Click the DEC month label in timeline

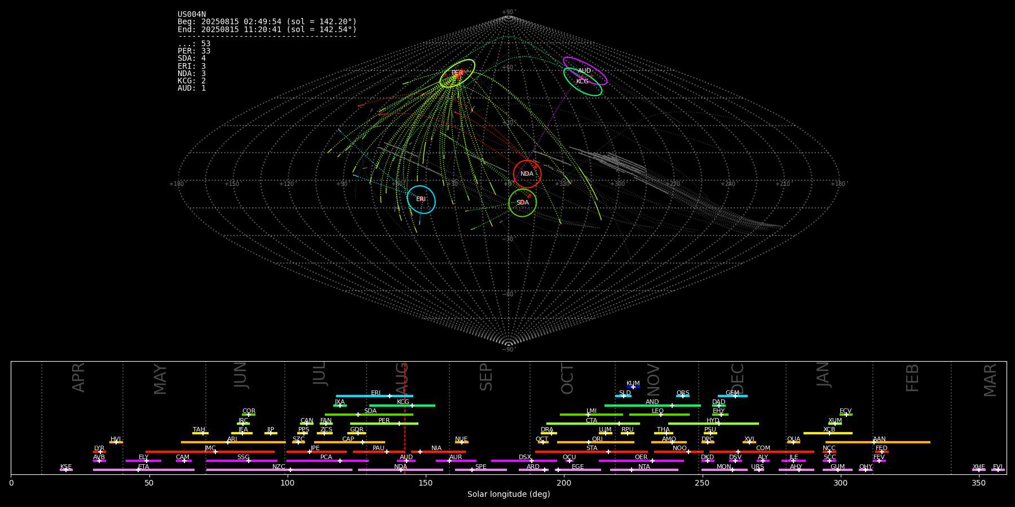738,379
